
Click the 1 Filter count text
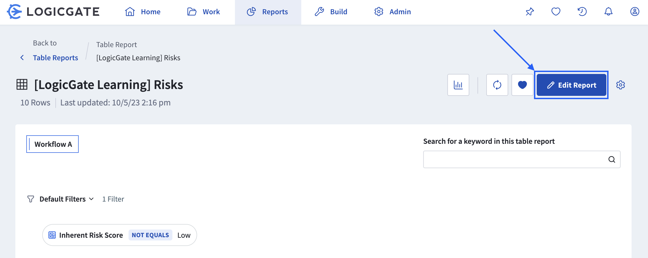113,199
